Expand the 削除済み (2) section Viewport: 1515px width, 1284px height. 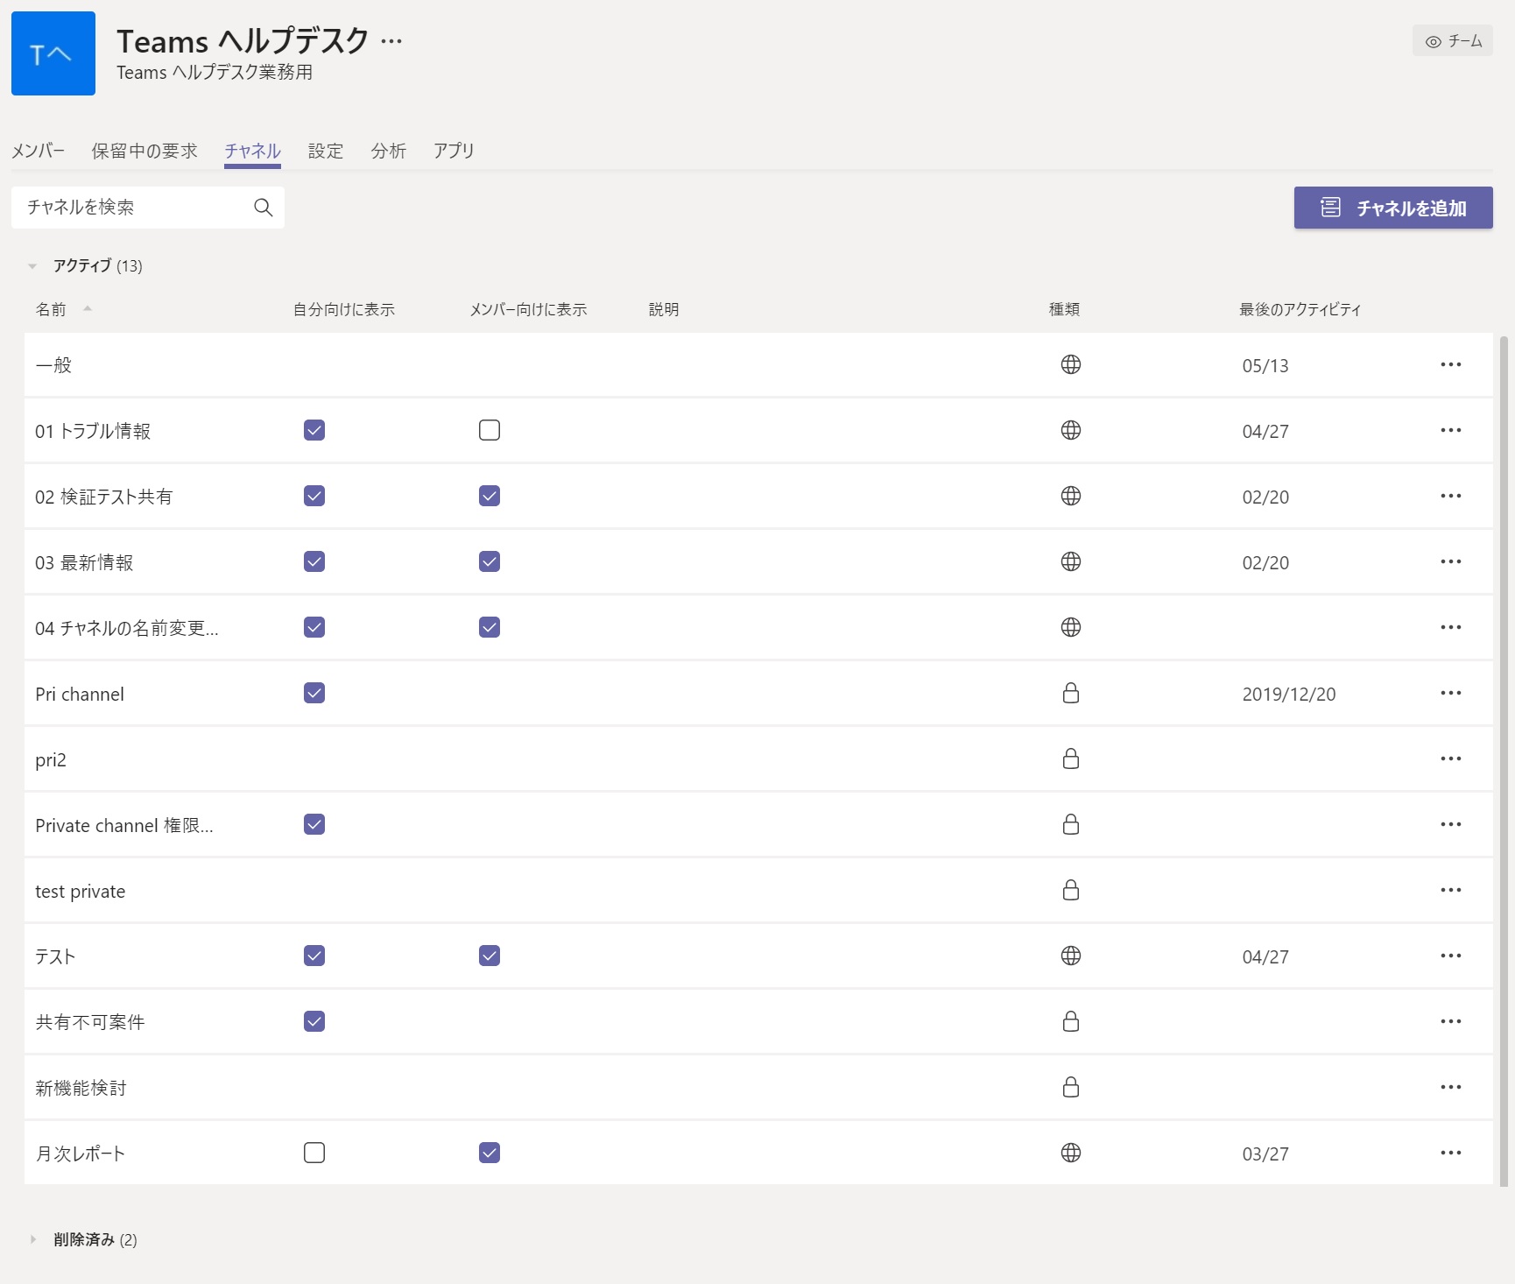pyautogui.click(x=32, y=1239)
